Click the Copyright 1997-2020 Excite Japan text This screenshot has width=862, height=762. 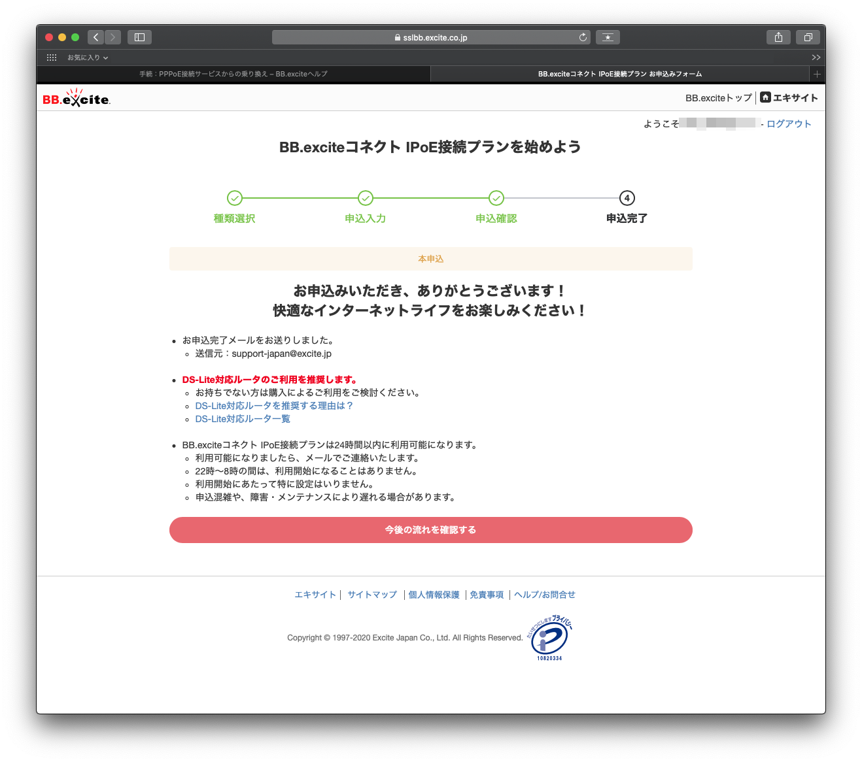click(405, 638)
